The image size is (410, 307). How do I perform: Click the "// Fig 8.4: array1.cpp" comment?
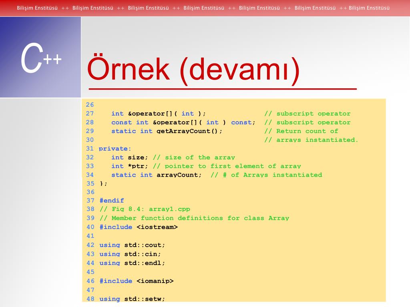pos(145,209)
